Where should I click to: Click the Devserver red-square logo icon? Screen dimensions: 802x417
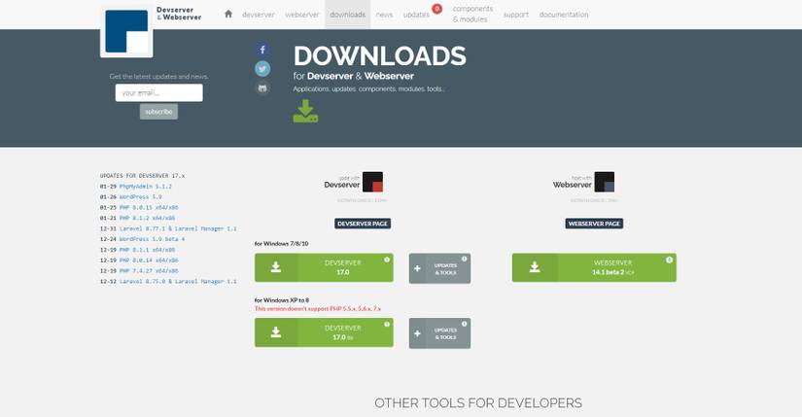pyautogui.click(x=372, y=182)
